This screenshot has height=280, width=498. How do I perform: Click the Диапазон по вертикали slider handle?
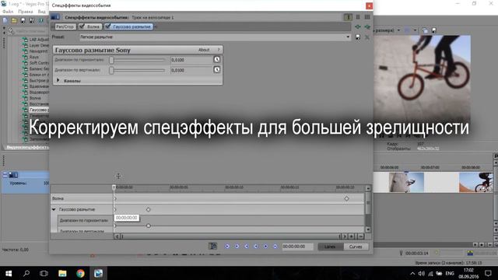[111, 70]
